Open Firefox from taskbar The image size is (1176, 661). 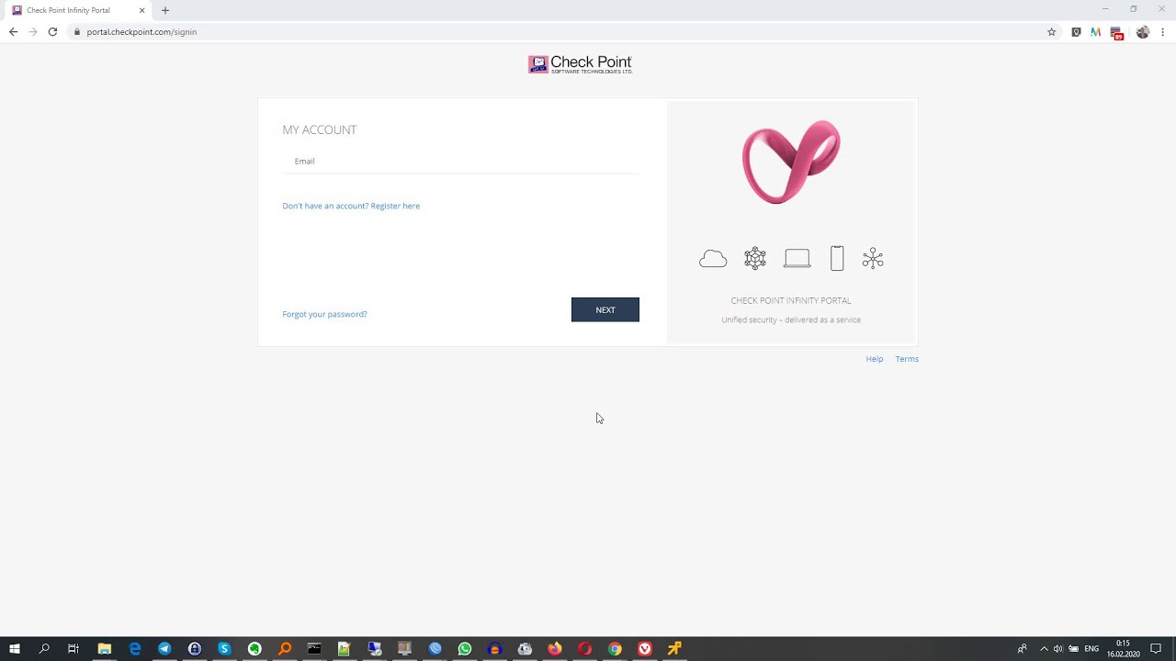pyautogui.click(x=555, y=649)
